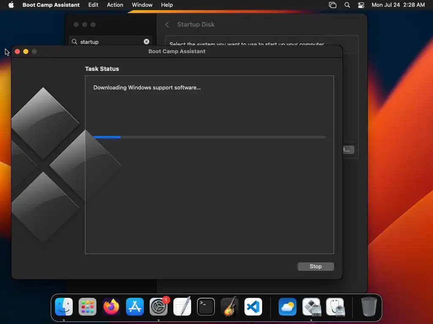This screenshot has width=433, height=324.
Task: Click the magnifier icon in the search field
Action: (x=74, y=42)
